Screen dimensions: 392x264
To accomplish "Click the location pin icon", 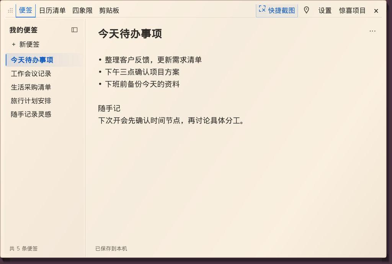I will click(306, 10).
